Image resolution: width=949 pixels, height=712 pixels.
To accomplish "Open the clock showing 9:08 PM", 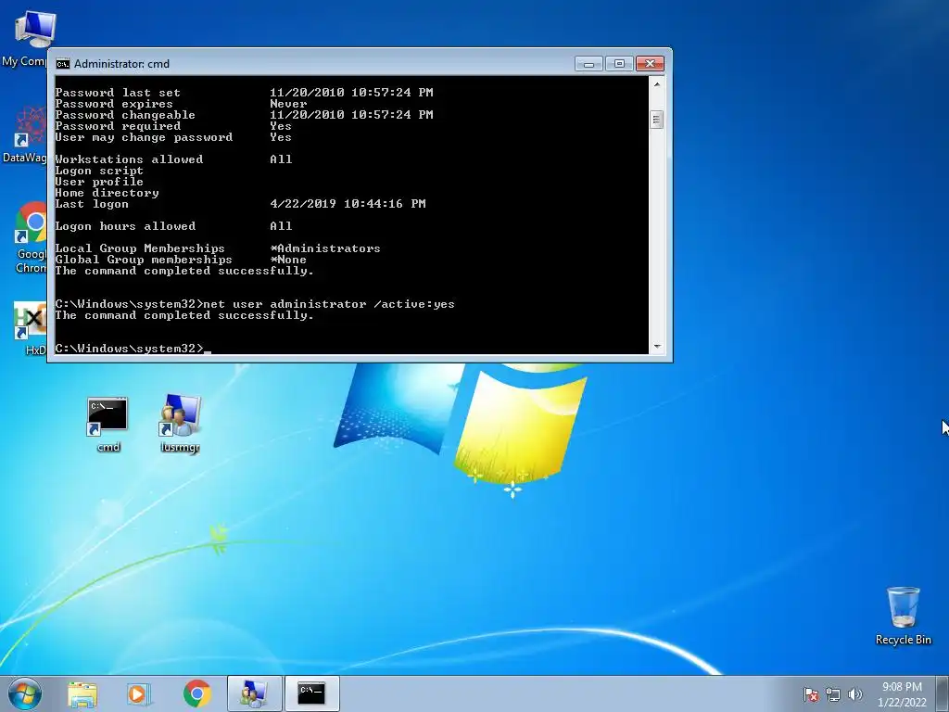I will pyautogui.click(x=902, y=694).
